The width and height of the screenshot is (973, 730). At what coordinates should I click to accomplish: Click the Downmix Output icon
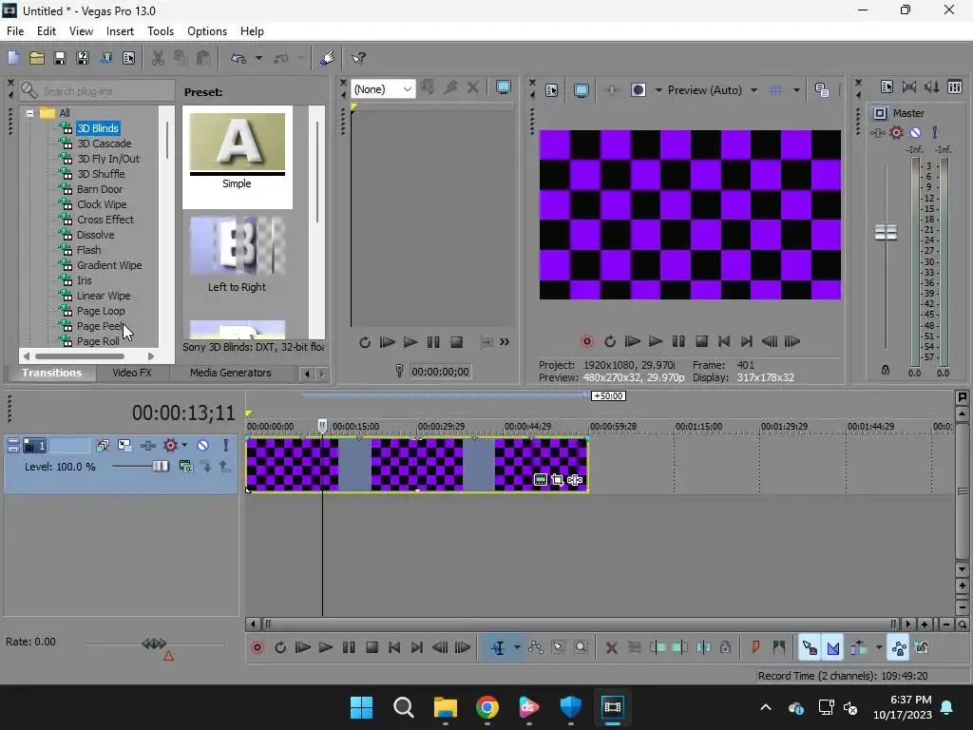click(909, 86)
